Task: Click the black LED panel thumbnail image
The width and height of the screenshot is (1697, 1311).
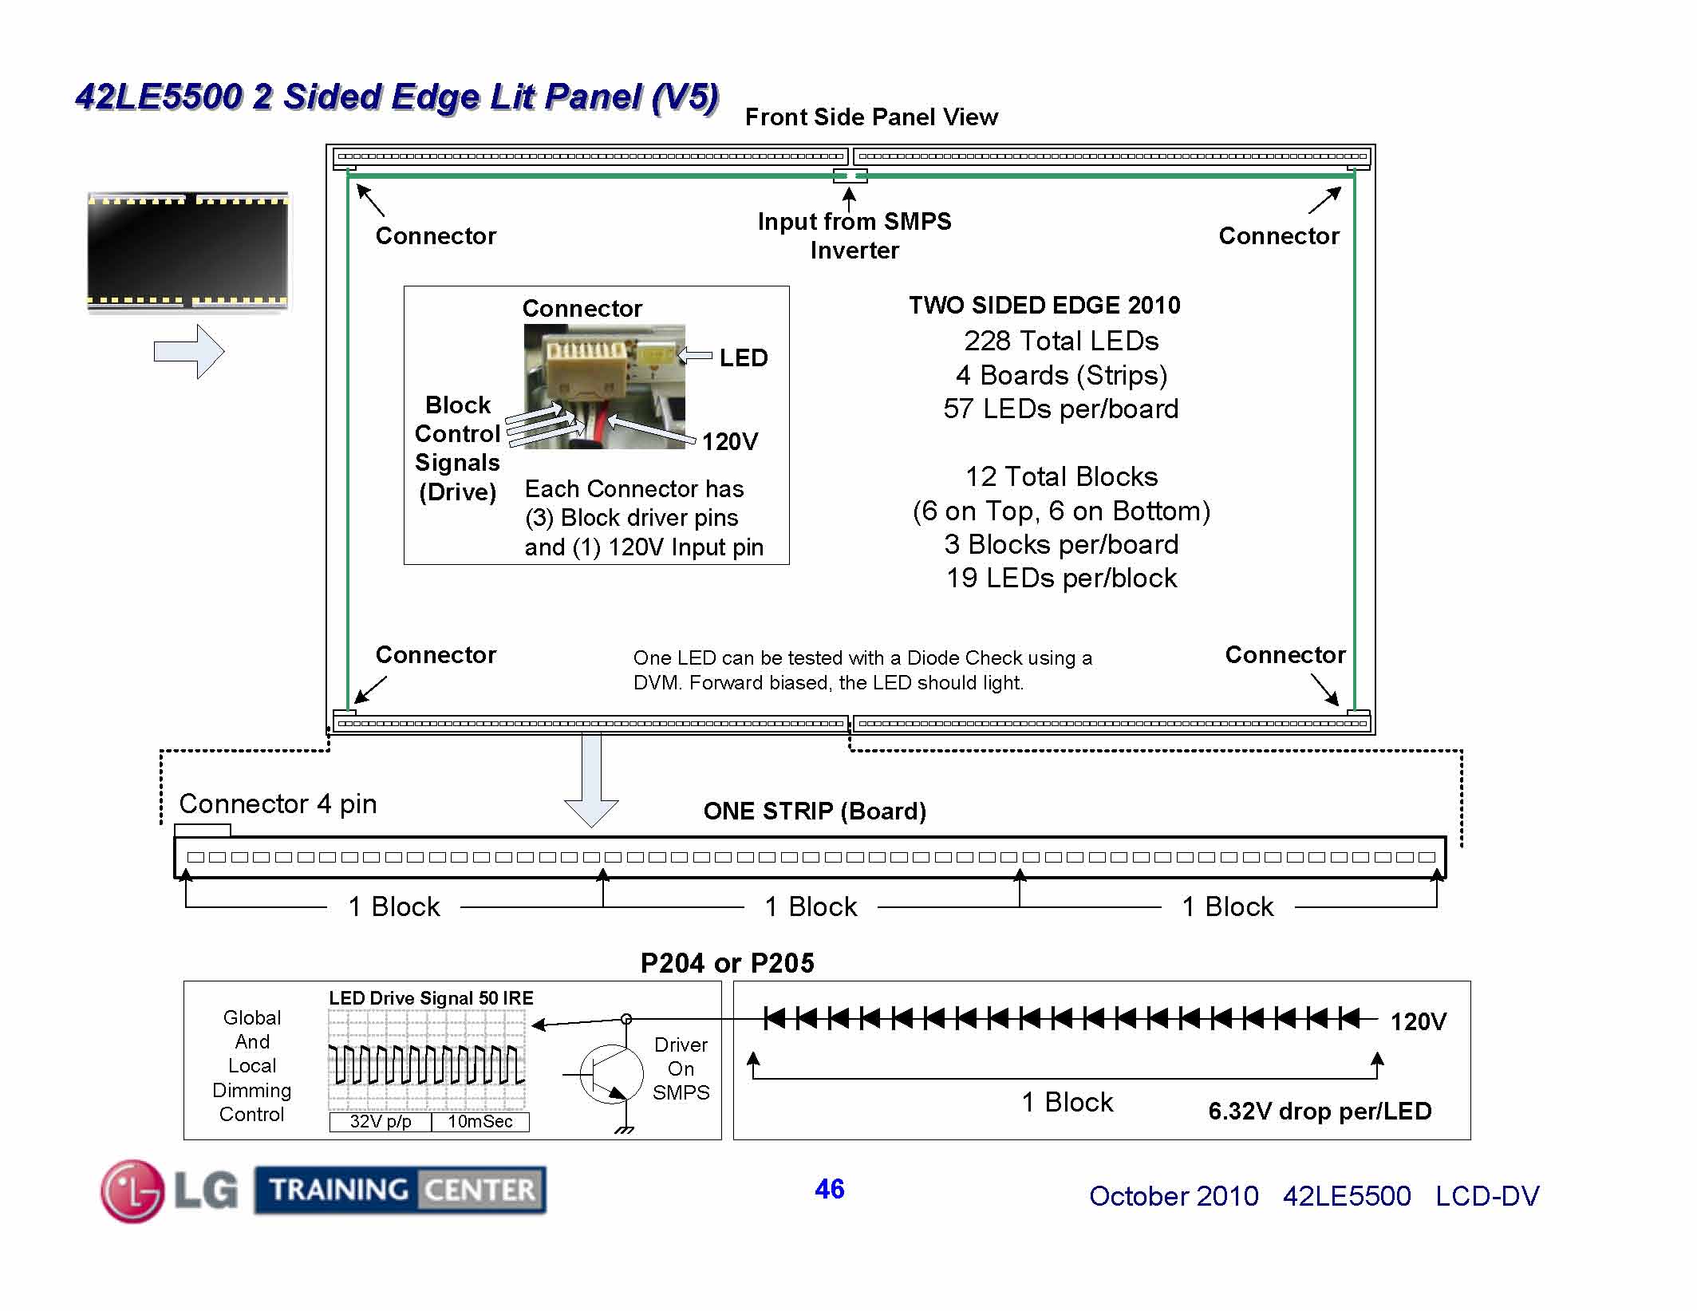Action: pos(188,251)
